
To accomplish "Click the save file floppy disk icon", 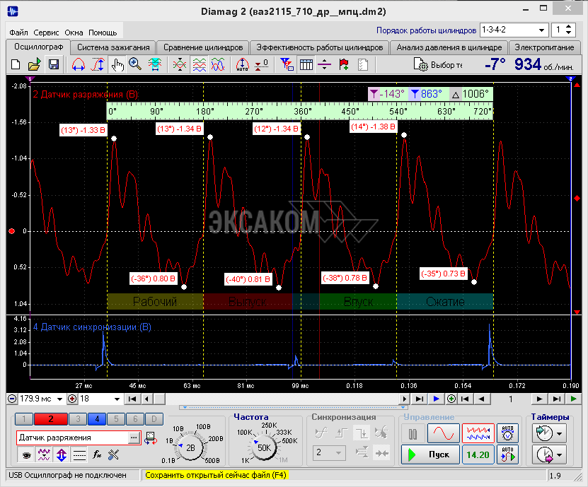I will [x=53, y=64].
